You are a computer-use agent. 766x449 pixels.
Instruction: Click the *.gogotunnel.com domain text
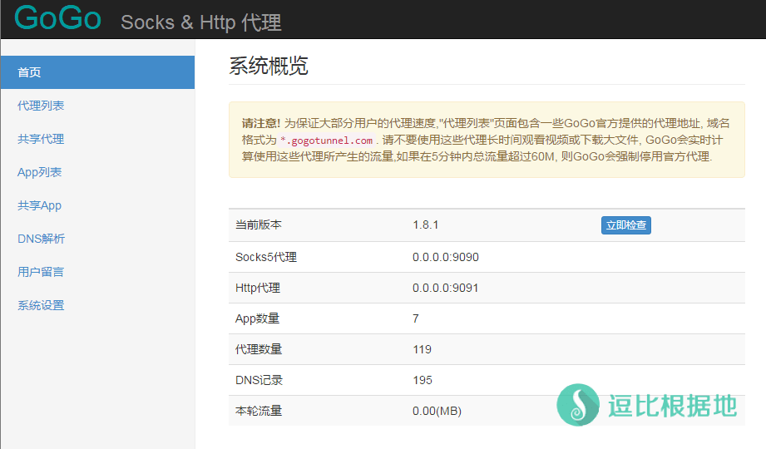coord(326,141)
